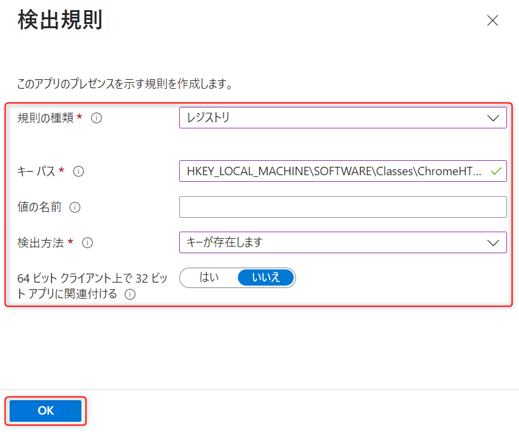Select はい for the 32-bit app association
The image size is (519, 432).
pos(209,277)
